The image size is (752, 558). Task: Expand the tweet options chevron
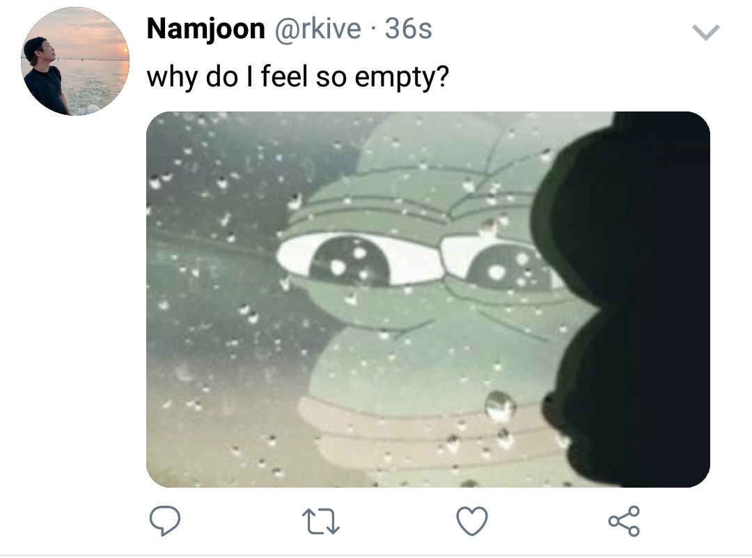(x=705, y=32)
